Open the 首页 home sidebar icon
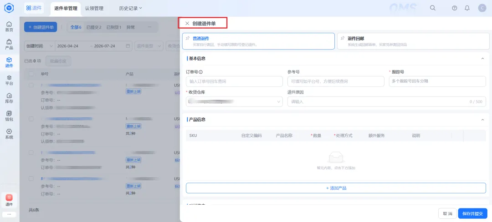Screen dimensions: 492x222 pyautogui.click(x=9, y=27)
